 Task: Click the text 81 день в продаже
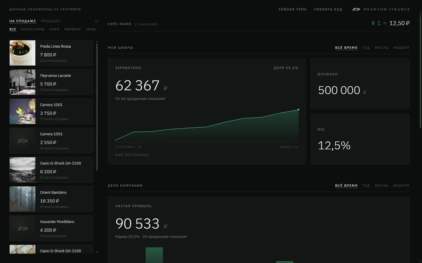[54, 178]
